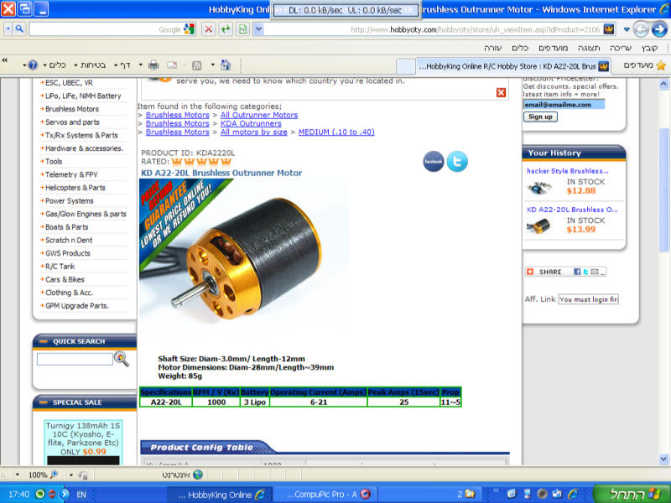671x503 pixels.
Task: Open the כלים toolbar dropdown
Action: (x=55, y=65)
